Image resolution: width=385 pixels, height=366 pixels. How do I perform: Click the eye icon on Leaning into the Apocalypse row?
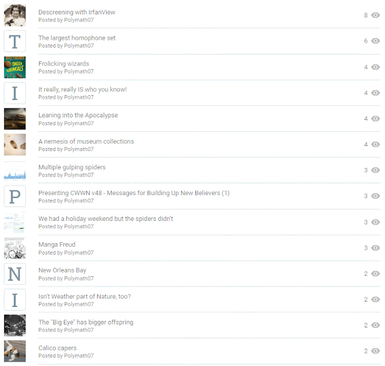(x=375, y=119)
